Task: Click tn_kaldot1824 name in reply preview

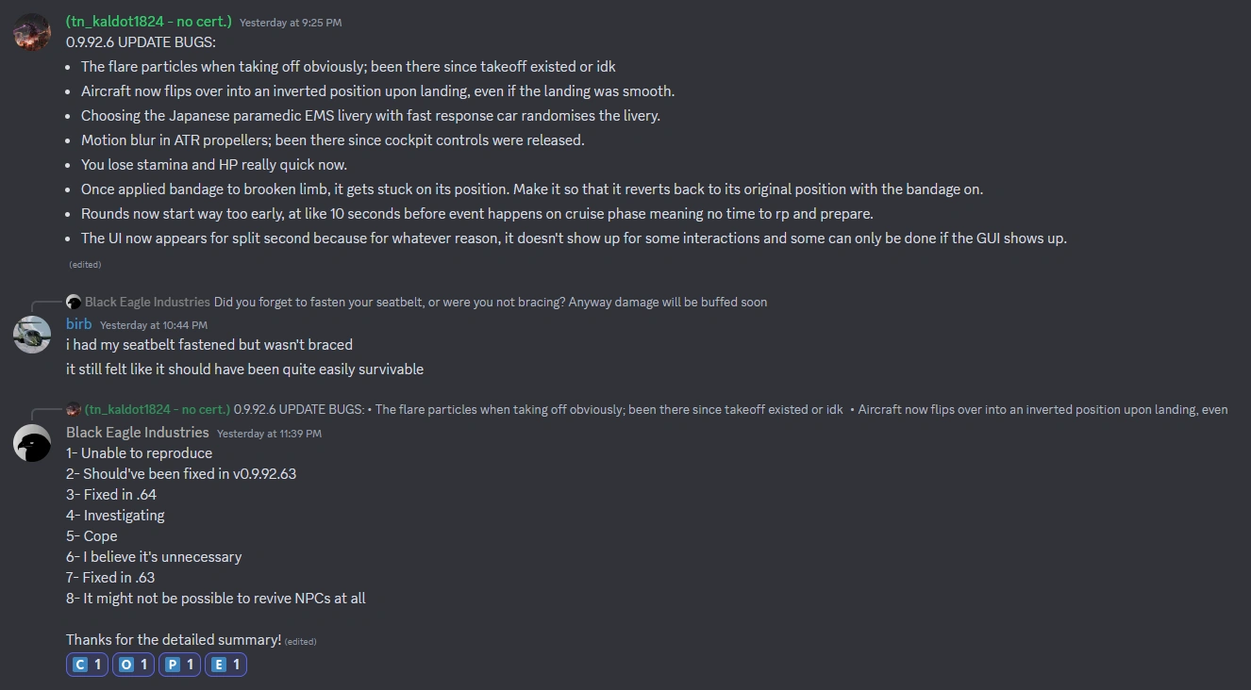Action: coord(157,410)
